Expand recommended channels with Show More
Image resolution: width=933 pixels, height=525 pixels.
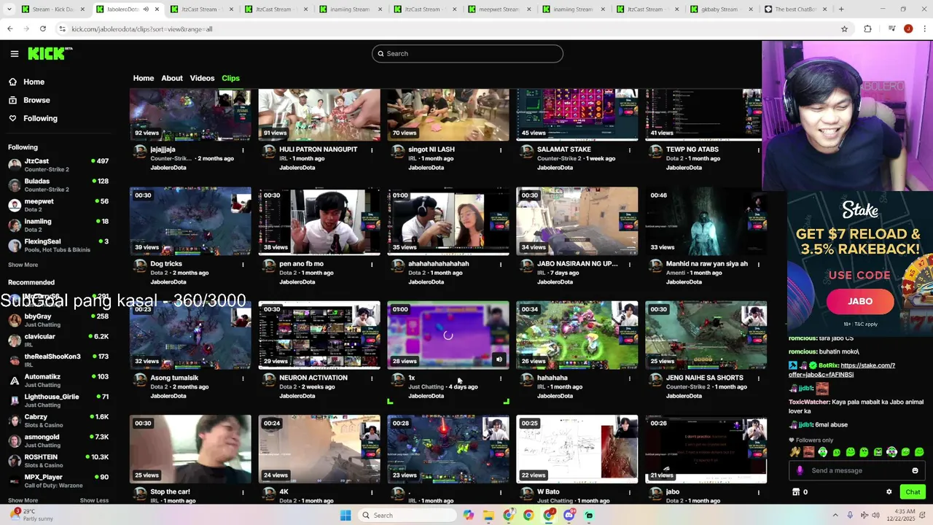(23, 501)
